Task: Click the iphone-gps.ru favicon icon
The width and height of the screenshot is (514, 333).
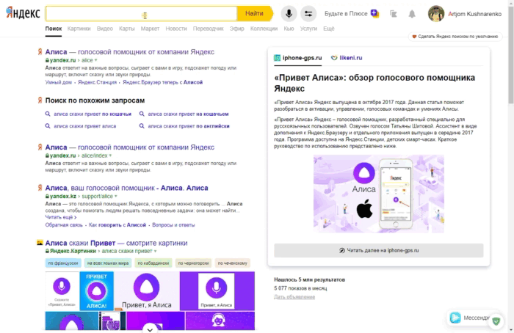Action: pyautogui.click(x=278, y=58)
